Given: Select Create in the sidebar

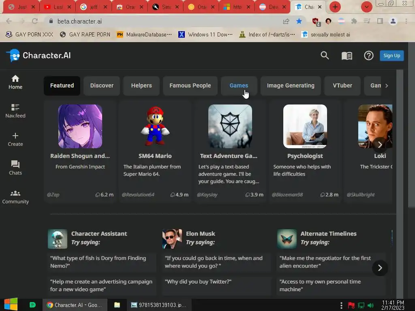Looking at the screenshot, I should point(15,140).
